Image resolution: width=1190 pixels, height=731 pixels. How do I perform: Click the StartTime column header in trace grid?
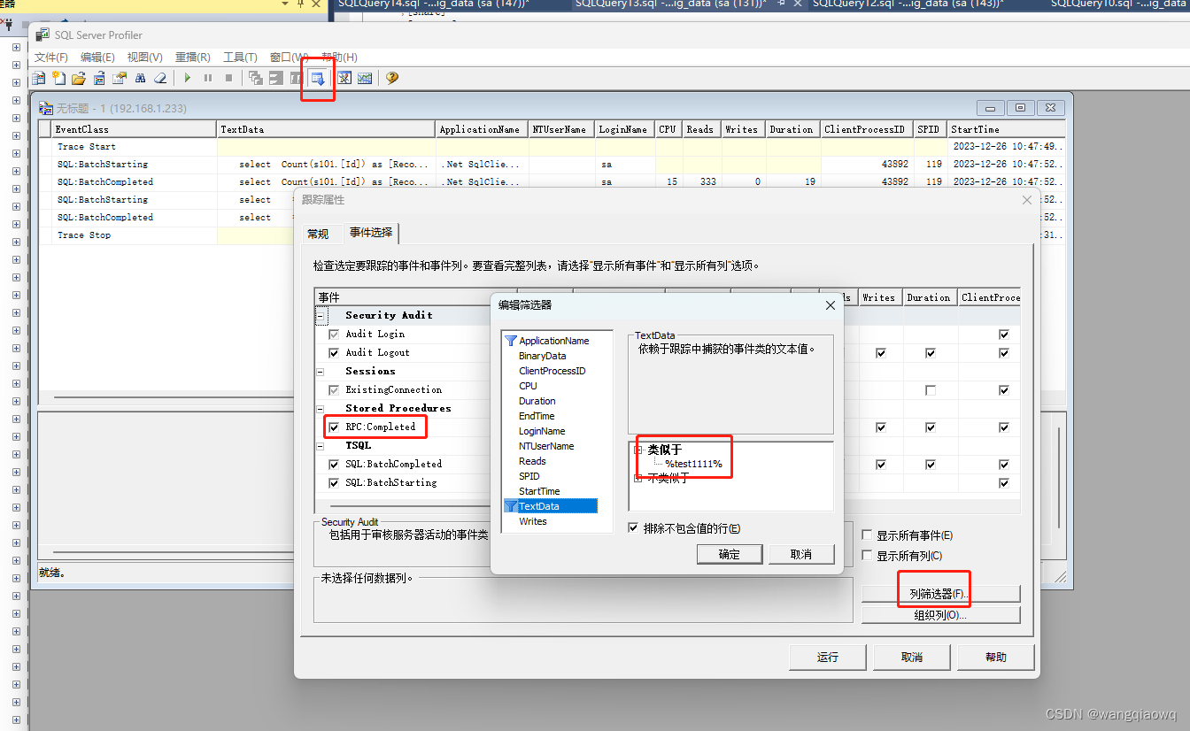coord(1006,129)
